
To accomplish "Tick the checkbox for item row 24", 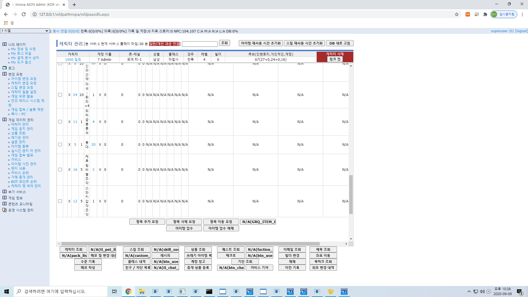I will pos(60,95).
